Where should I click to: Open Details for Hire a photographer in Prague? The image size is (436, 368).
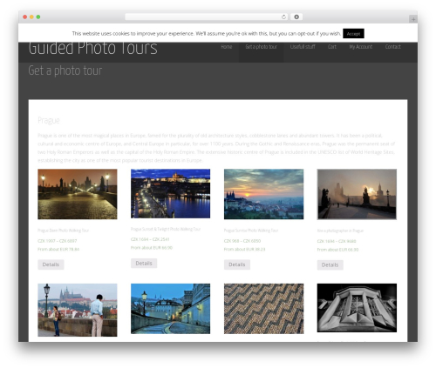330,264
